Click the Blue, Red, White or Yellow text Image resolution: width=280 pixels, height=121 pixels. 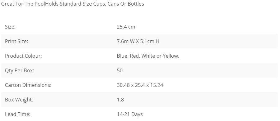coord(148,56)
